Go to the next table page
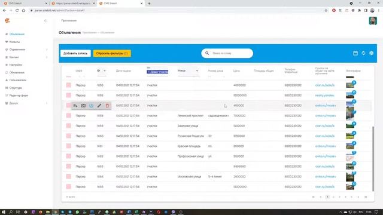 (x=358, y=197)
